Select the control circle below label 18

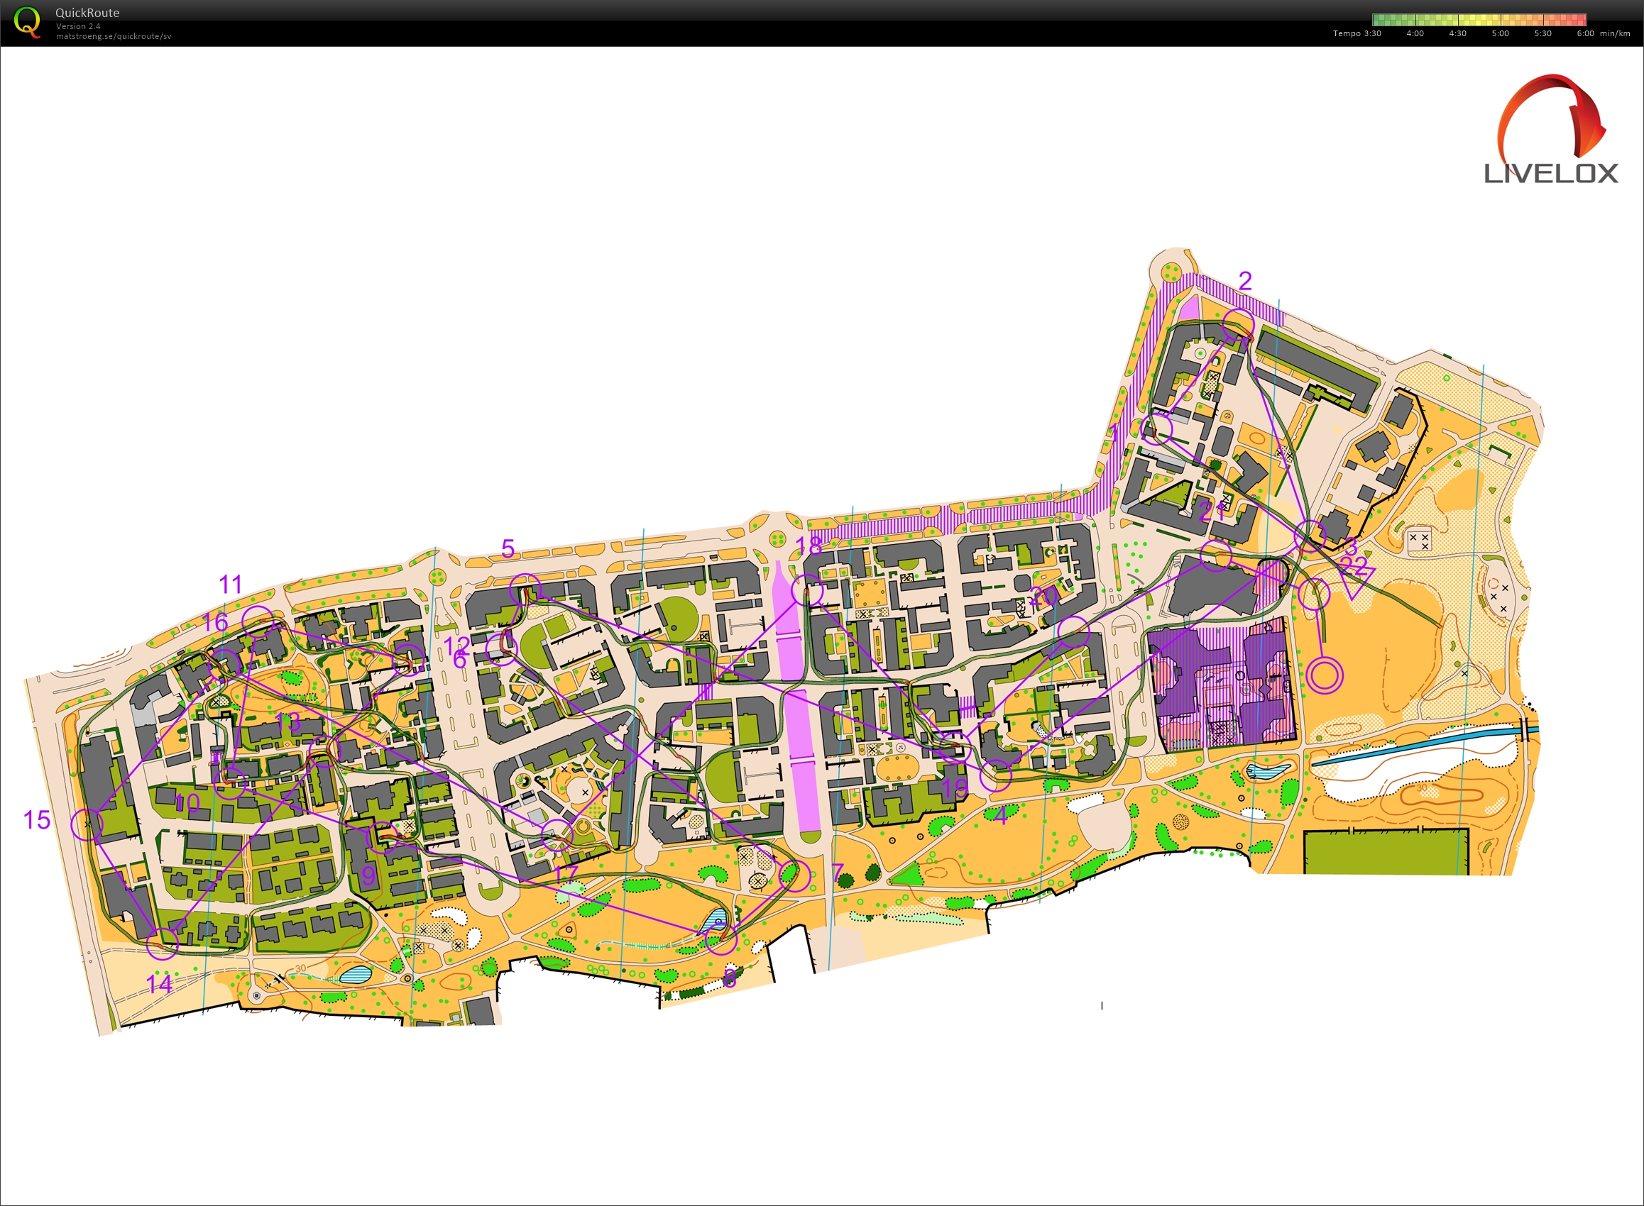click(808, 591)
